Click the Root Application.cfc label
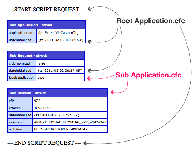195x154 pixels. click(x=151, y=21)
